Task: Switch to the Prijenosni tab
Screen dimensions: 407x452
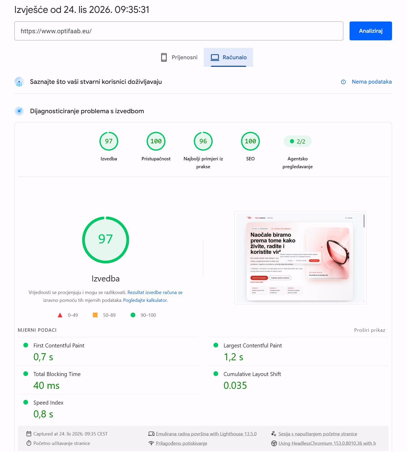Action: click(179, 57)
